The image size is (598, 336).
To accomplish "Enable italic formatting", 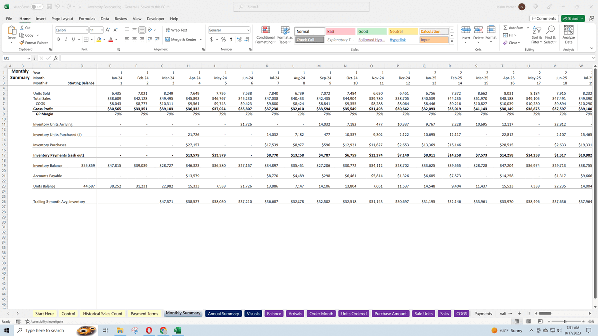I will (x=67, y=39).
